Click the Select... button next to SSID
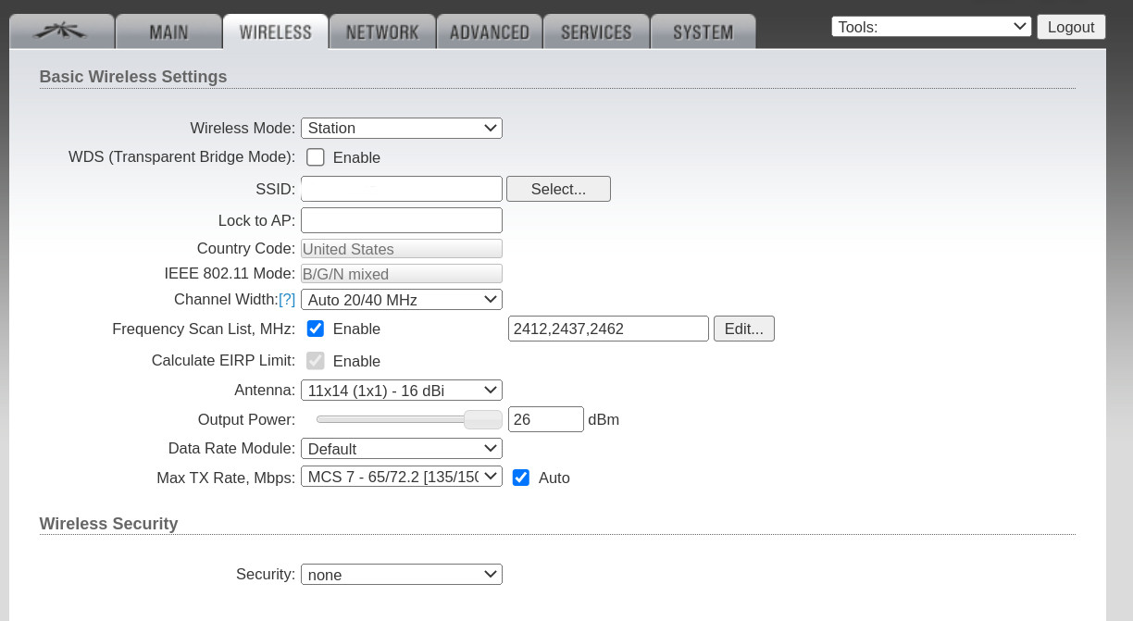The width and height of the screenshot is (1133, 621). 558,189
